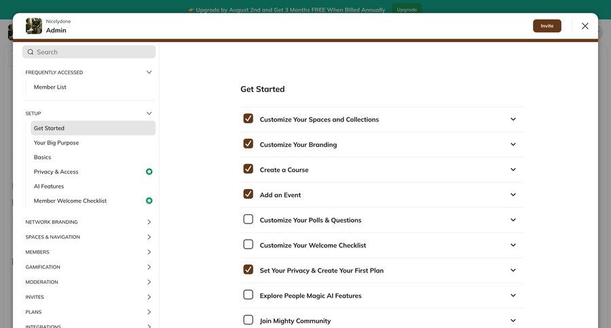The width and height of the screenshot is (611, 328).
Task: Open the Basics settings page
Action: [43, 157]
